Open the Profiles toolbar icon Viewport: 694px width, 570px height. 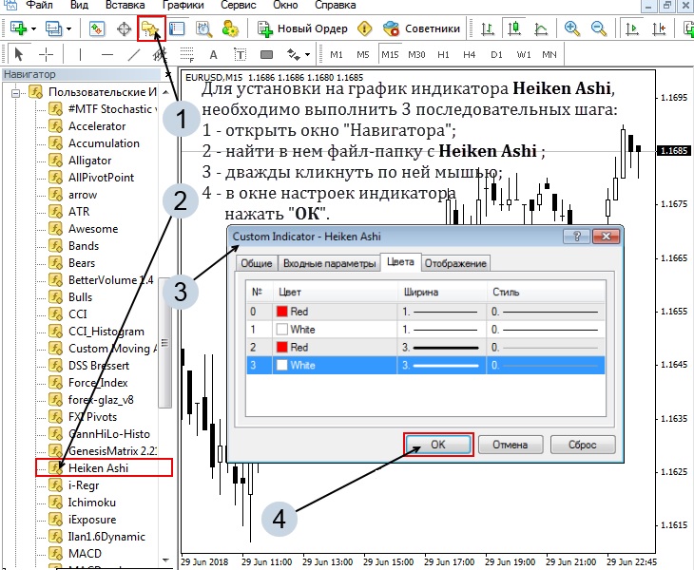coord(54,28)
